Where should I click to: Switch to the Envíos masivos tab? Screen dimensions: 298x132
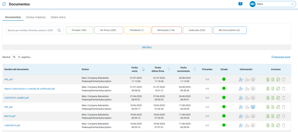tap(36, 17)
